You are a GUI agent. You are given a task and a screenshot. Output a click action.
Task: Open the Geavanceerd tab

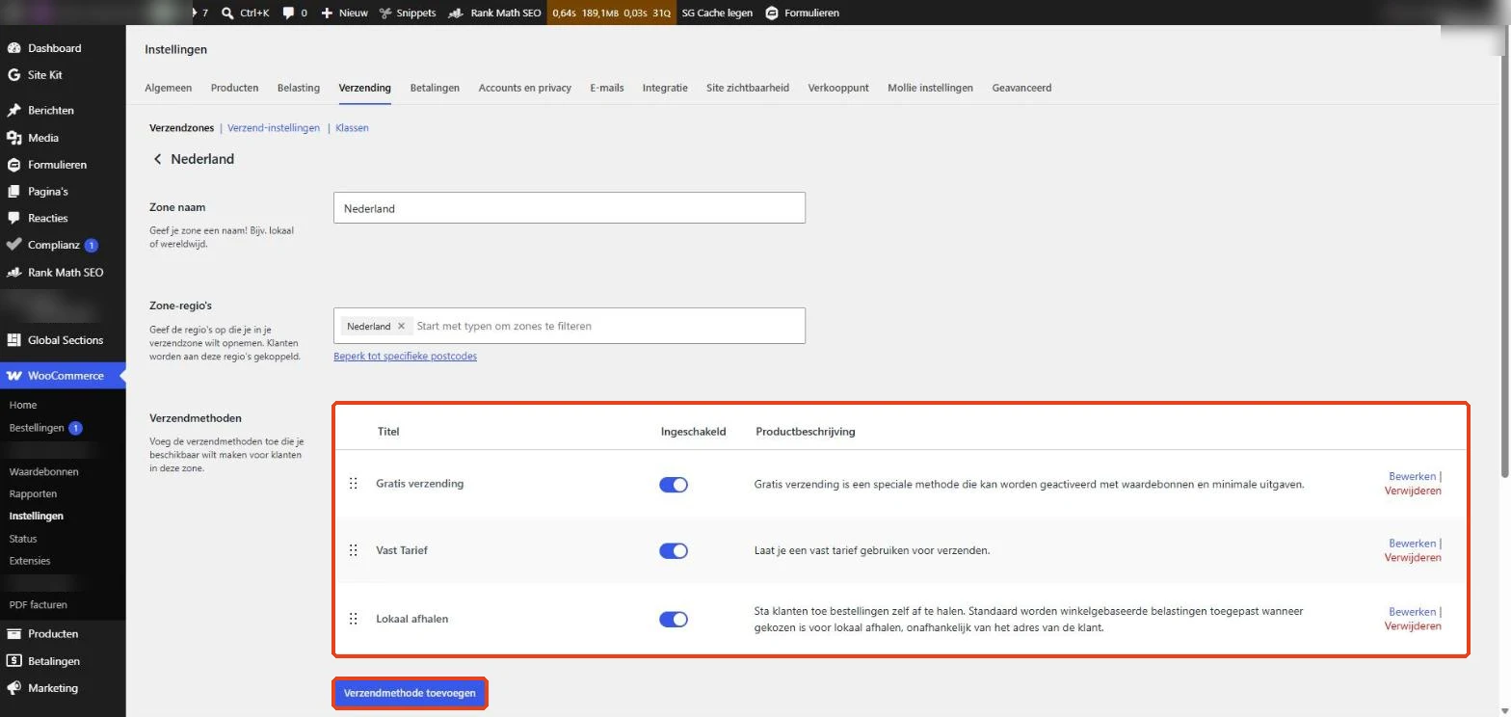tap(1021, 88)
